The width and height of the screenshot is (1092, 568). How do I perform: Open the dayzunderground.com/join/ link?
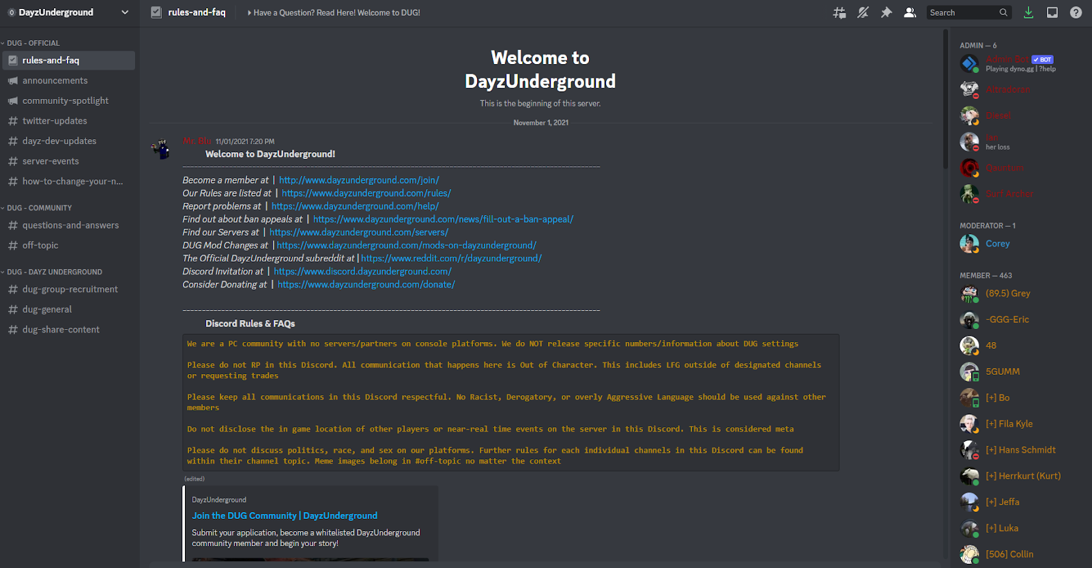(359, 180)
